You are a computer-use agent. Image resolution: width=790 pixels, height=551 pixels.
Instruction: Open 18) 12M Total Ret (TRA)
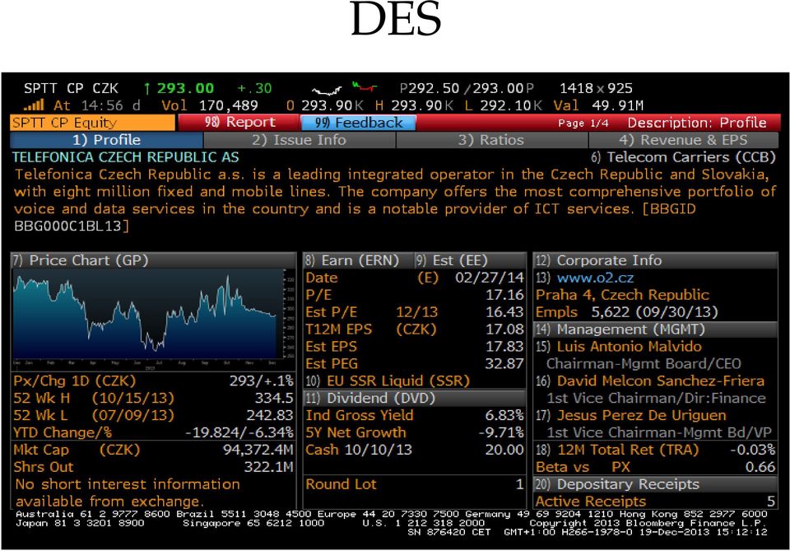[x=617, y=450]
